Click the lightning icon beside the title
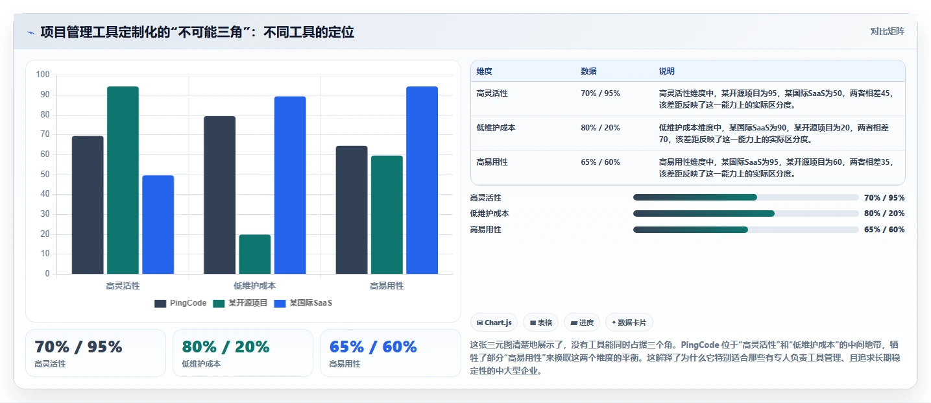The image size is (931, 403). pos(30,32)
